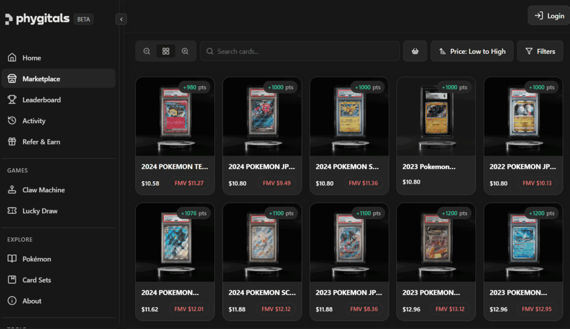Open the shopping basket icon button
570x329 pixels.
(415, 51)
